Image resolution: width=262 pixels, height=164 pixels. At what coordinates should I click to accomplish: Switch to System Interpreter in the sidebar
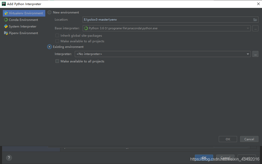pyautogui.click(x=6, y=26)
